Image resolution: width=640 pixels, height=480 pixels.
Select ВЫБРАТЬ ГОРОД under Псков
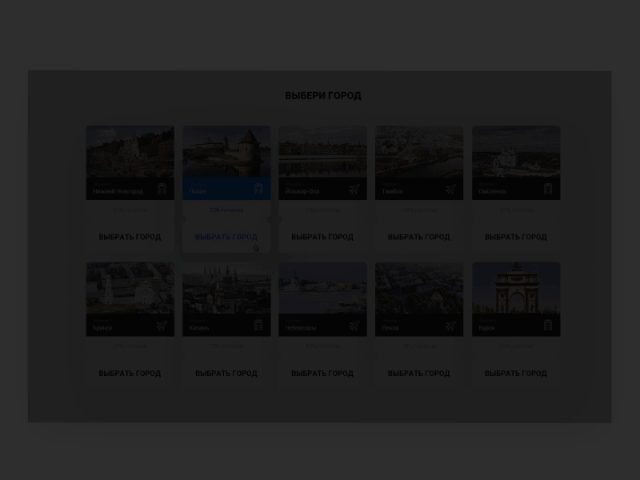226,237
